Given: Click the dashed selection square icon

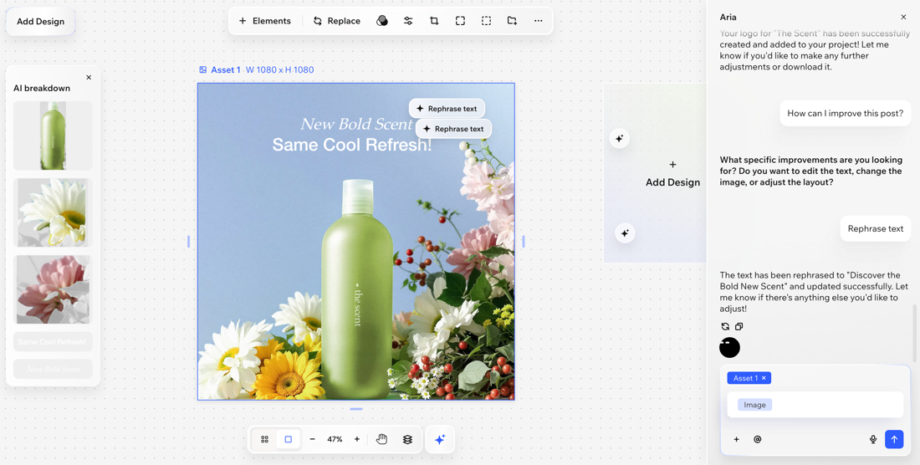Looking at the screenshot, I should pyautogui.click(x=487, y=21).
